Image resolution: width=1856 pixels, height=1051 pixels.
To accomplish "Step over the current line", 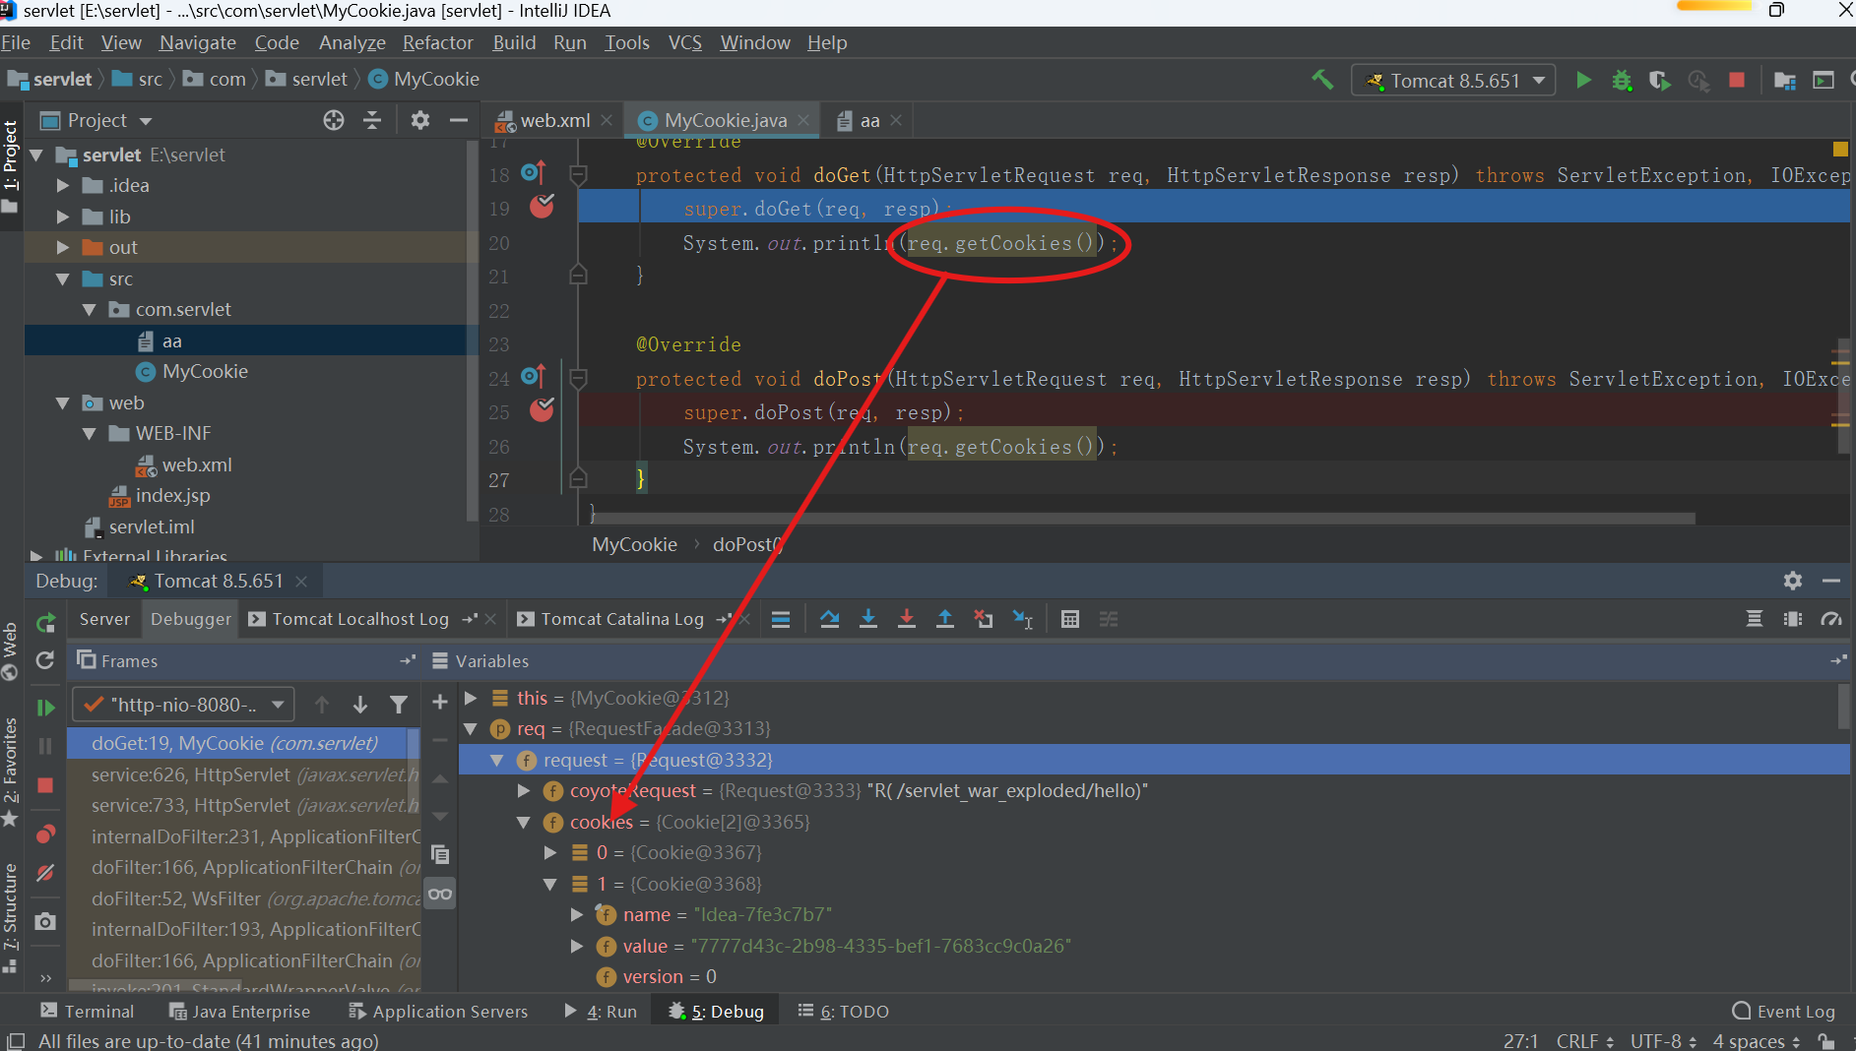I will point(830,619).
